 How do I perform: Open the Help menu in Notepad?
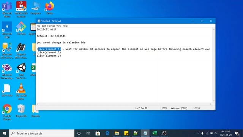(65, 26)
